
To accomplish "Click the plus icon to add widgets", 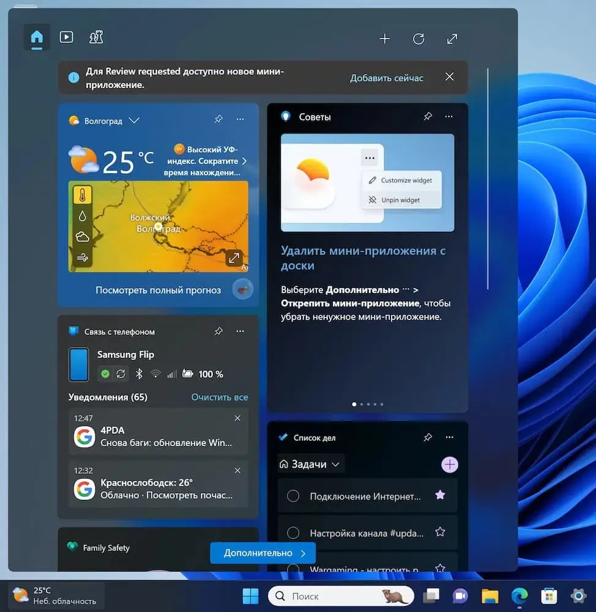I will click(x=384, y=39).
